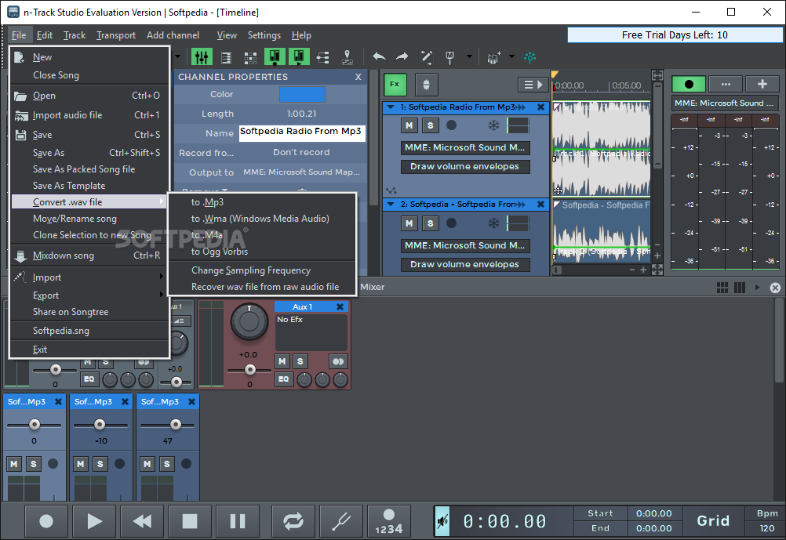Click the Mixer grid layout icon
This screenshot has height=540, width=786.
(x=722, y=288)
